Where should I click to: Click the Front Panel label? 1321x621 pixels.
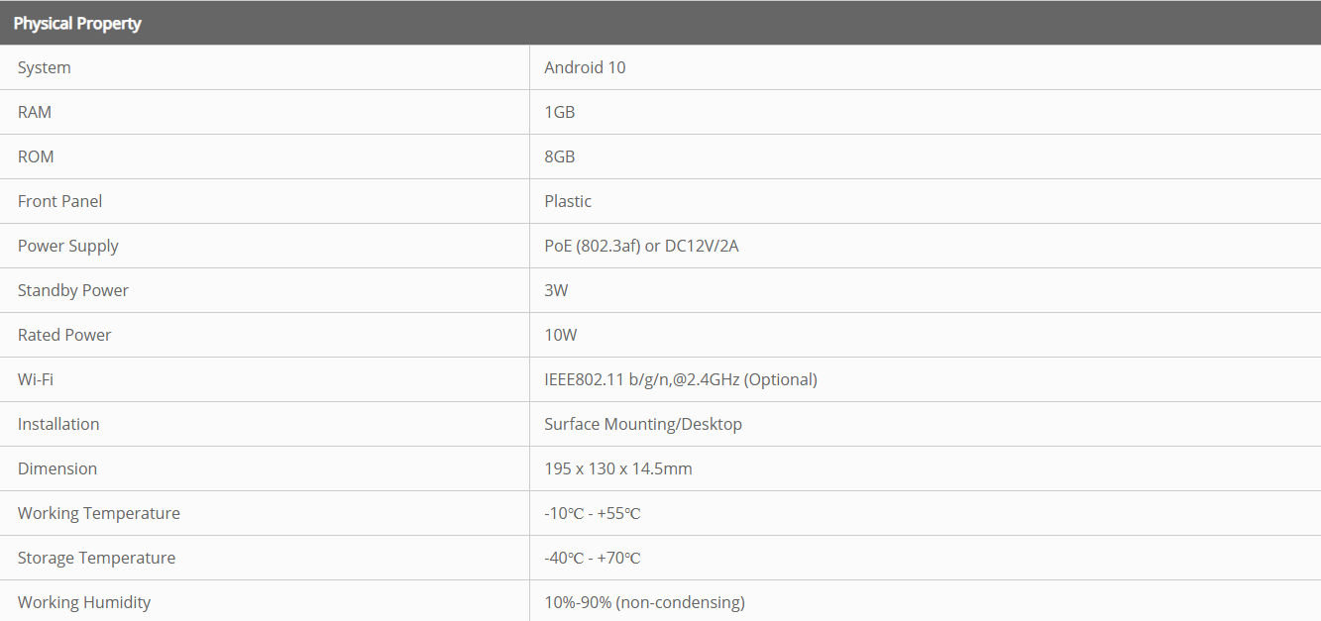tap(59, 201)
